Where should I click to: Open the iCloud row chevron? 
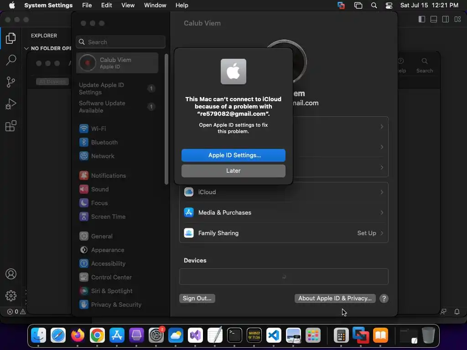point(382,192)
